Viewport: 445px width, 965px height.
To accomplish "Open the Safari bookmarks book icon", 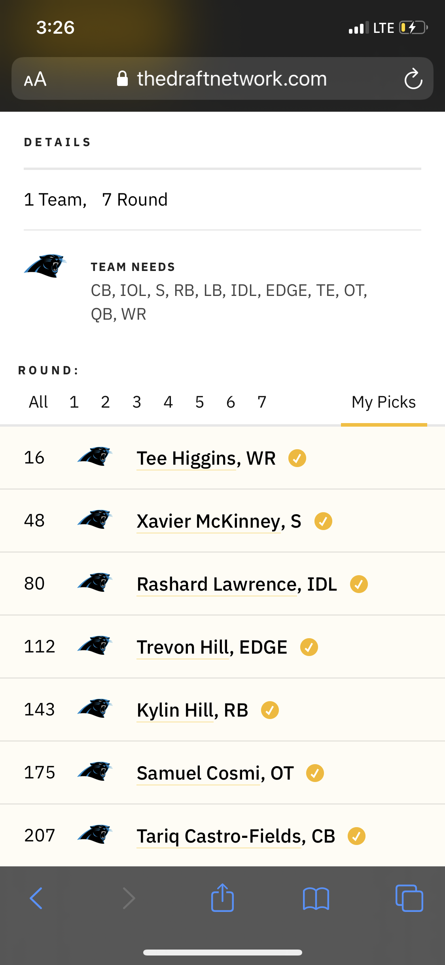I will point(316,898).
